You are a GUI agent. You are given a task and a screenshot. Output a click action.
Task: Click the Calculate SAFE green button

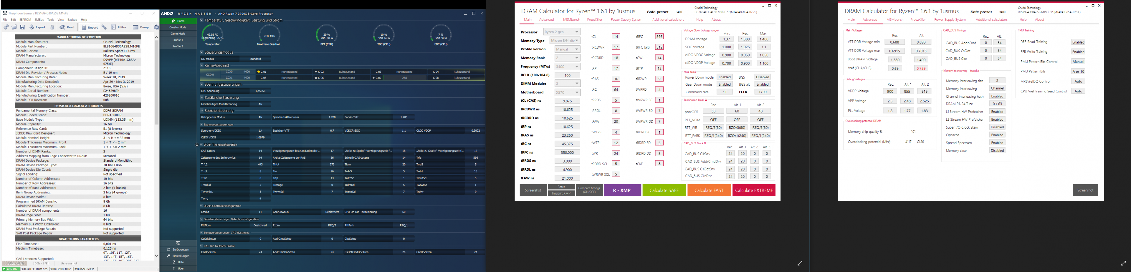point(664,190)
